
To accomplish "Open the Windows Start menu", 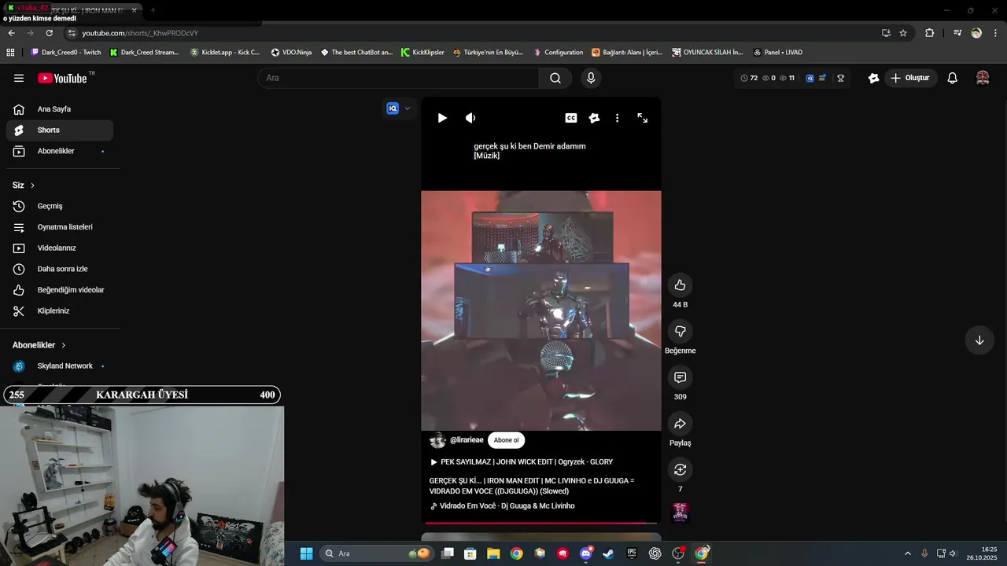I will pos(306,553).
